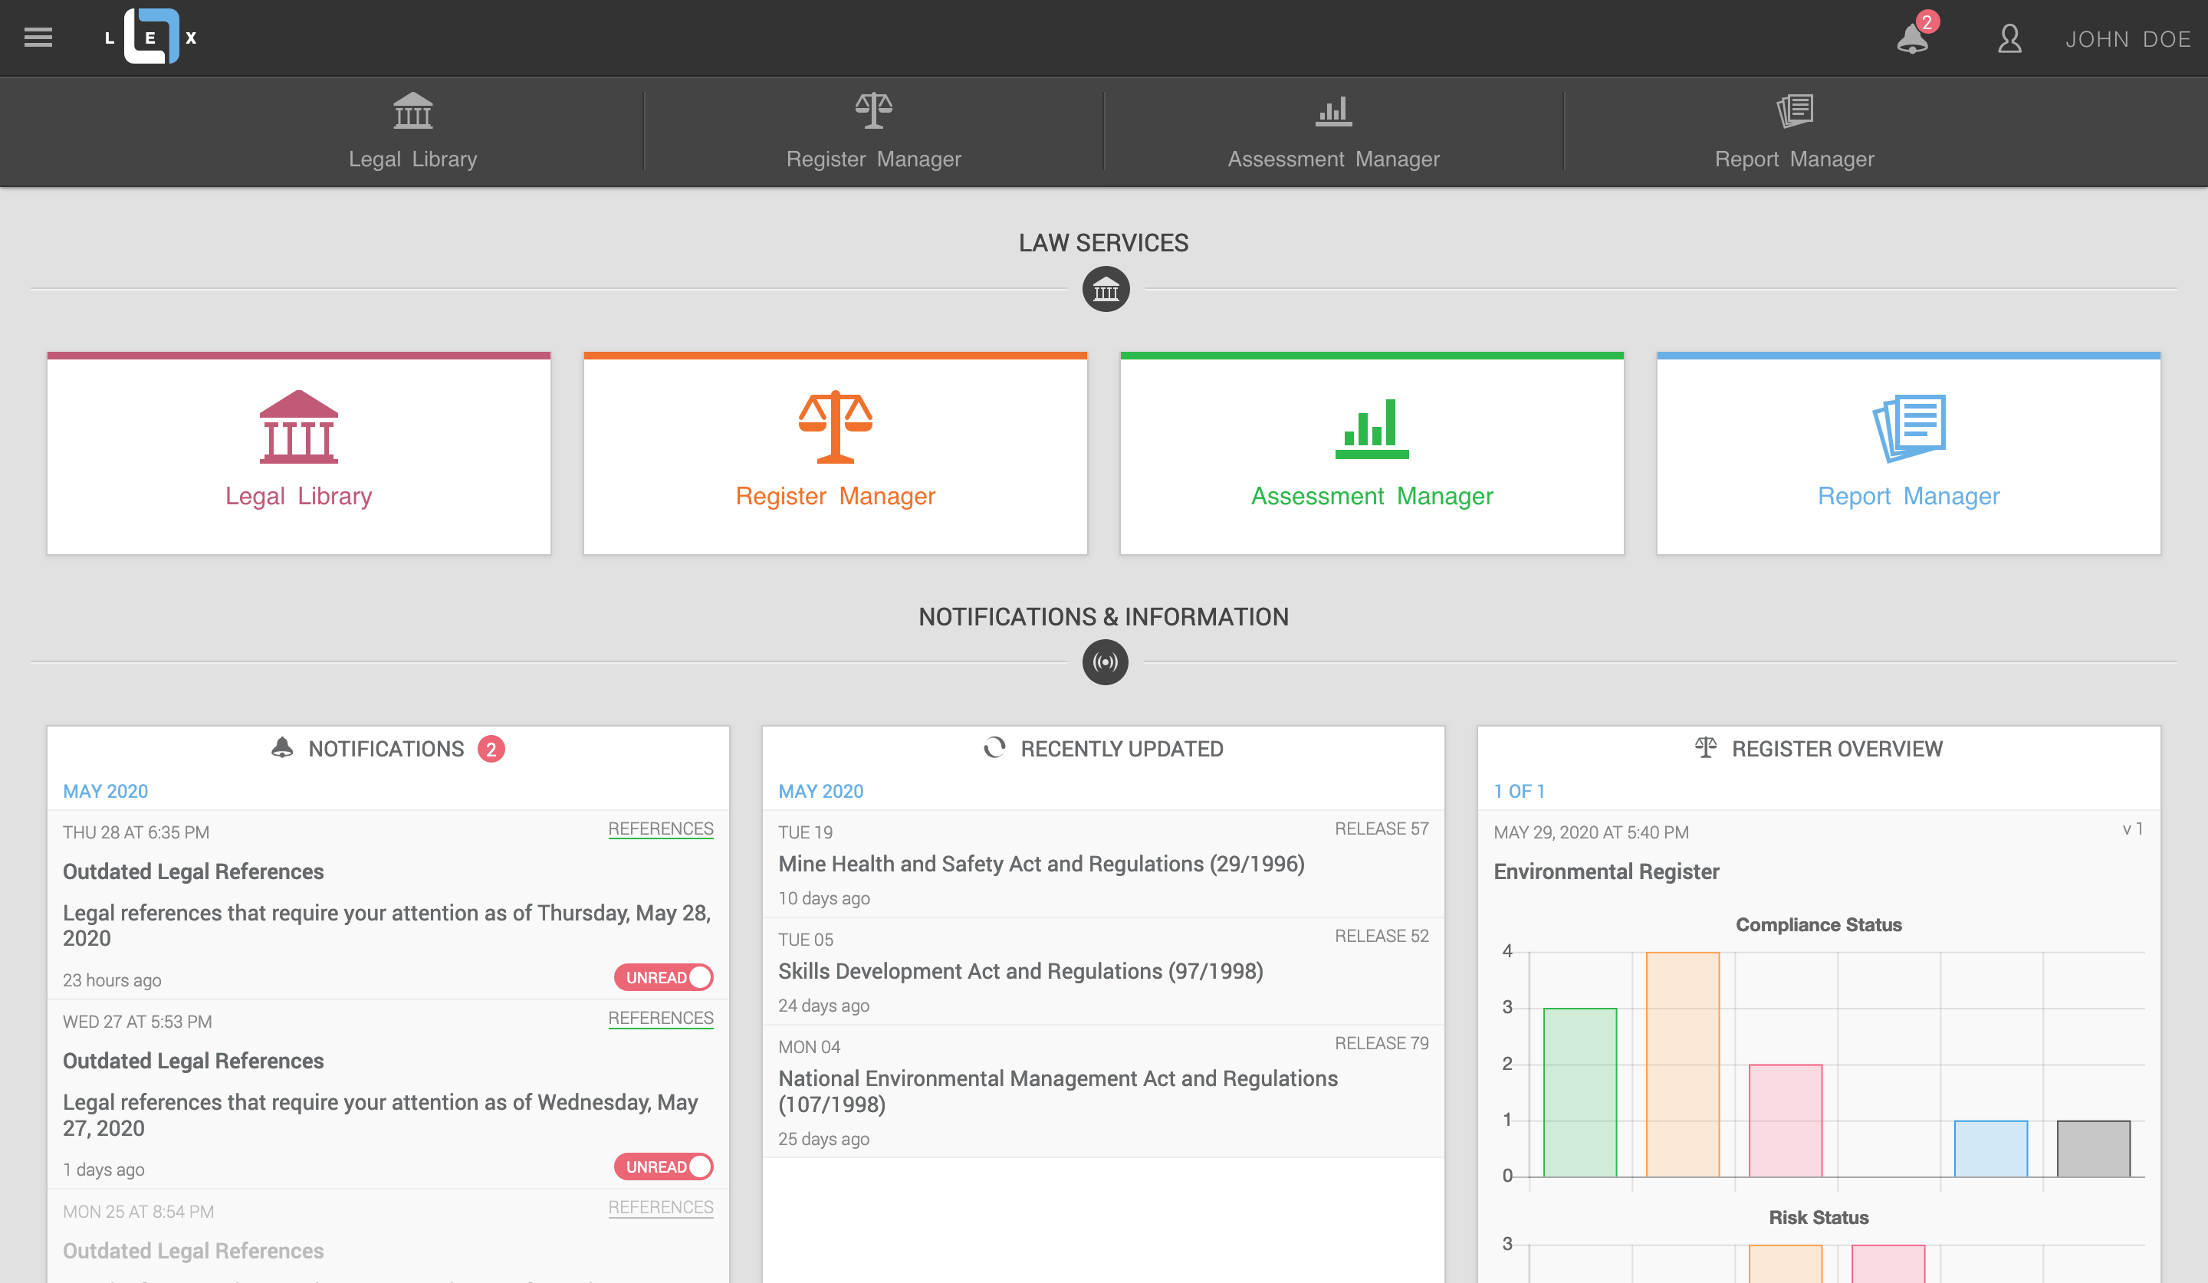Screen dimensions: 2208x1283
Task: Click the orange bar in Compliance Status chart
Action: click(x=1682, y=1064)
